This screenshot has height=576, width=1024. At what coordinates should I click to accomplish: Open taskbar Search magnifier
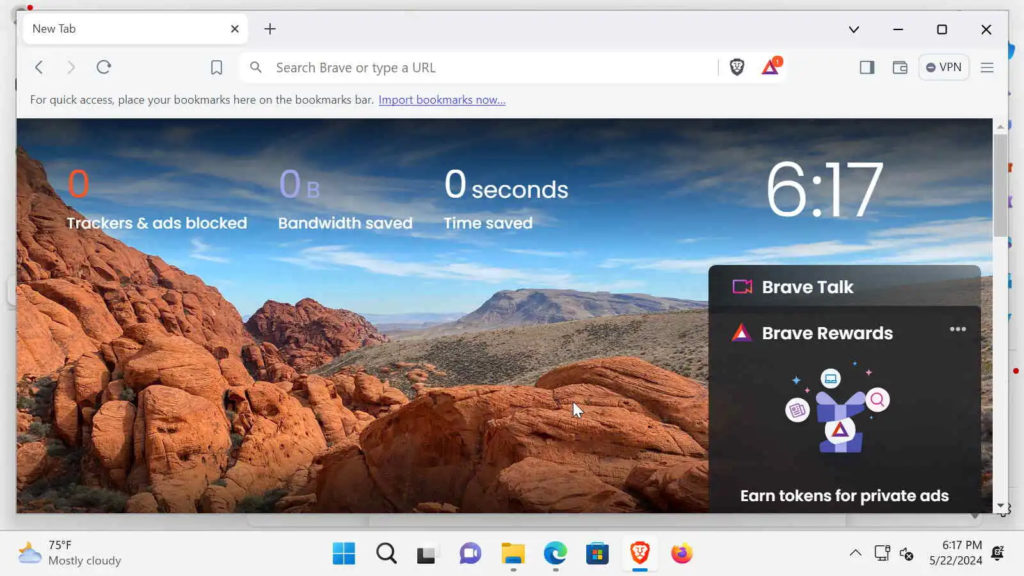click(386, 553)
